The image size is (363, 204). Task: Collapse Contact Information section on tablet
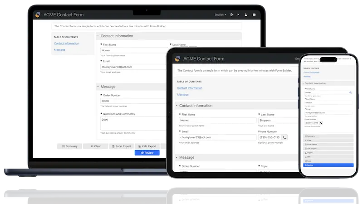point(177,106)
